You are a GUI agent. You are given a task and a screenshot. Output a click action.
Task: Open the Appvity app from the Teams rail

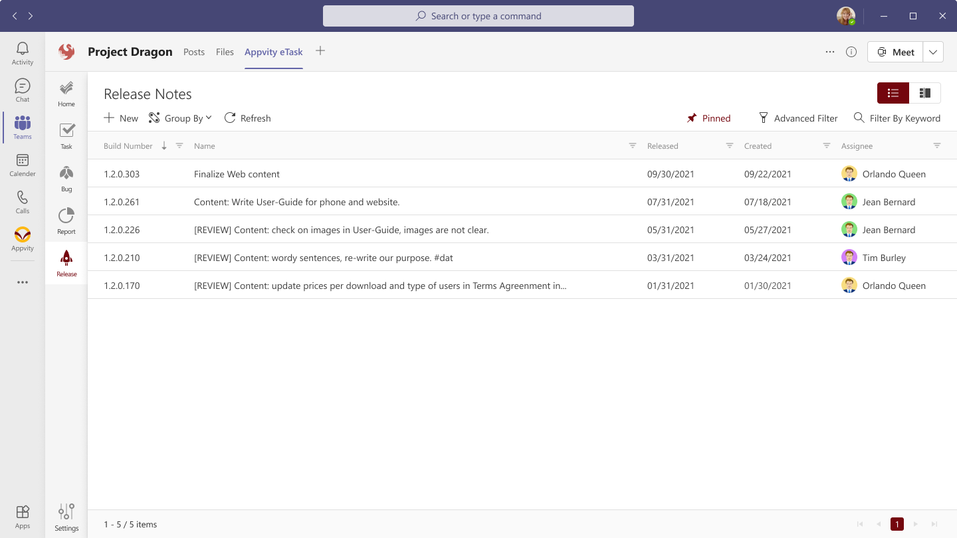pyautogui.click(x=22, y=240)
